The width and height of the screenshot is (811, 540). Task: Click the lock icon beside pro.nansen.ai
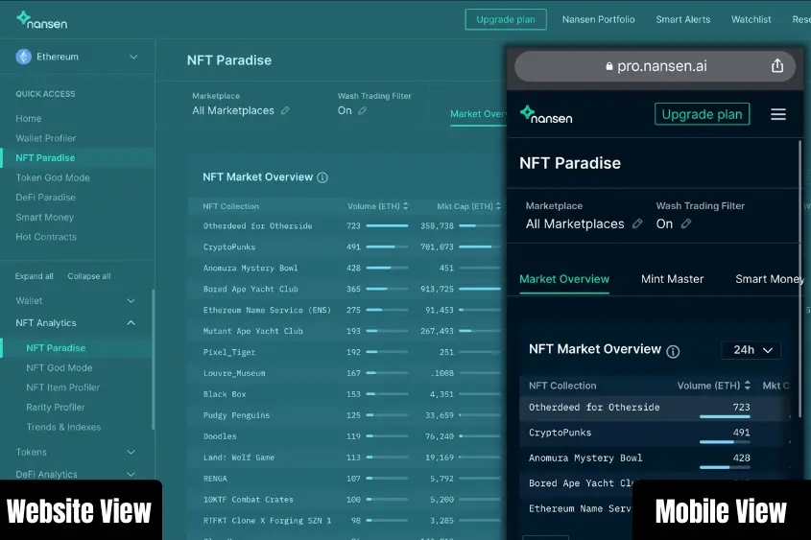click(608, 66)
